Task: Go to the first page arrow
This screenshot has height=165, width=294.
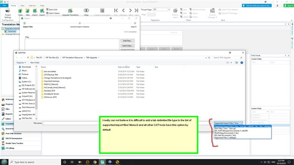Action: click(x=116, y=11)
